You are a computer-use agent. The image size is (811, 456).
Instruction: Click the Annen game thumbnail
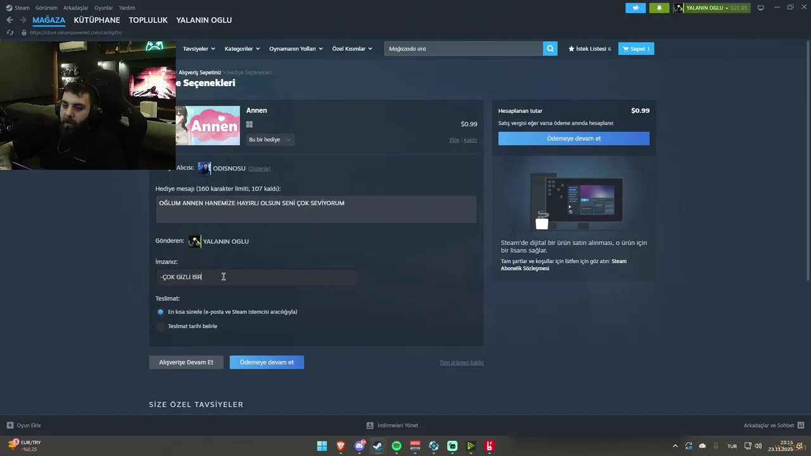click(208, 125)
